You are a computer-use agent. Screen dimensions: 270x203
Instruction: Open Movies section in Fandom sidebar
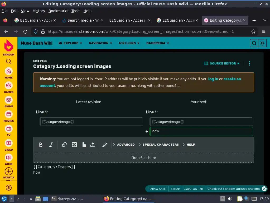(x=9, y=117)
